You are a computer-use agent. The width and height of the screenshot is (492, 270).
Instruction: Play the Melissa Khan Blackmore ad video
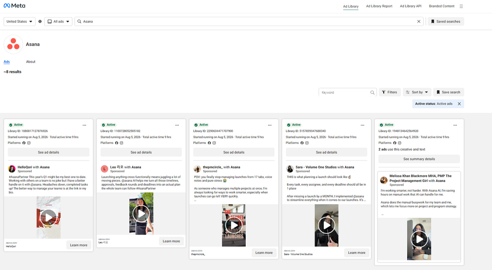419,239
